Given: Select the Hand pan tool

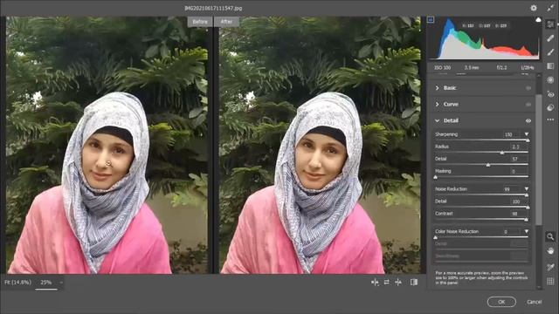Looking at the screenshot, I should coord(550,251).
